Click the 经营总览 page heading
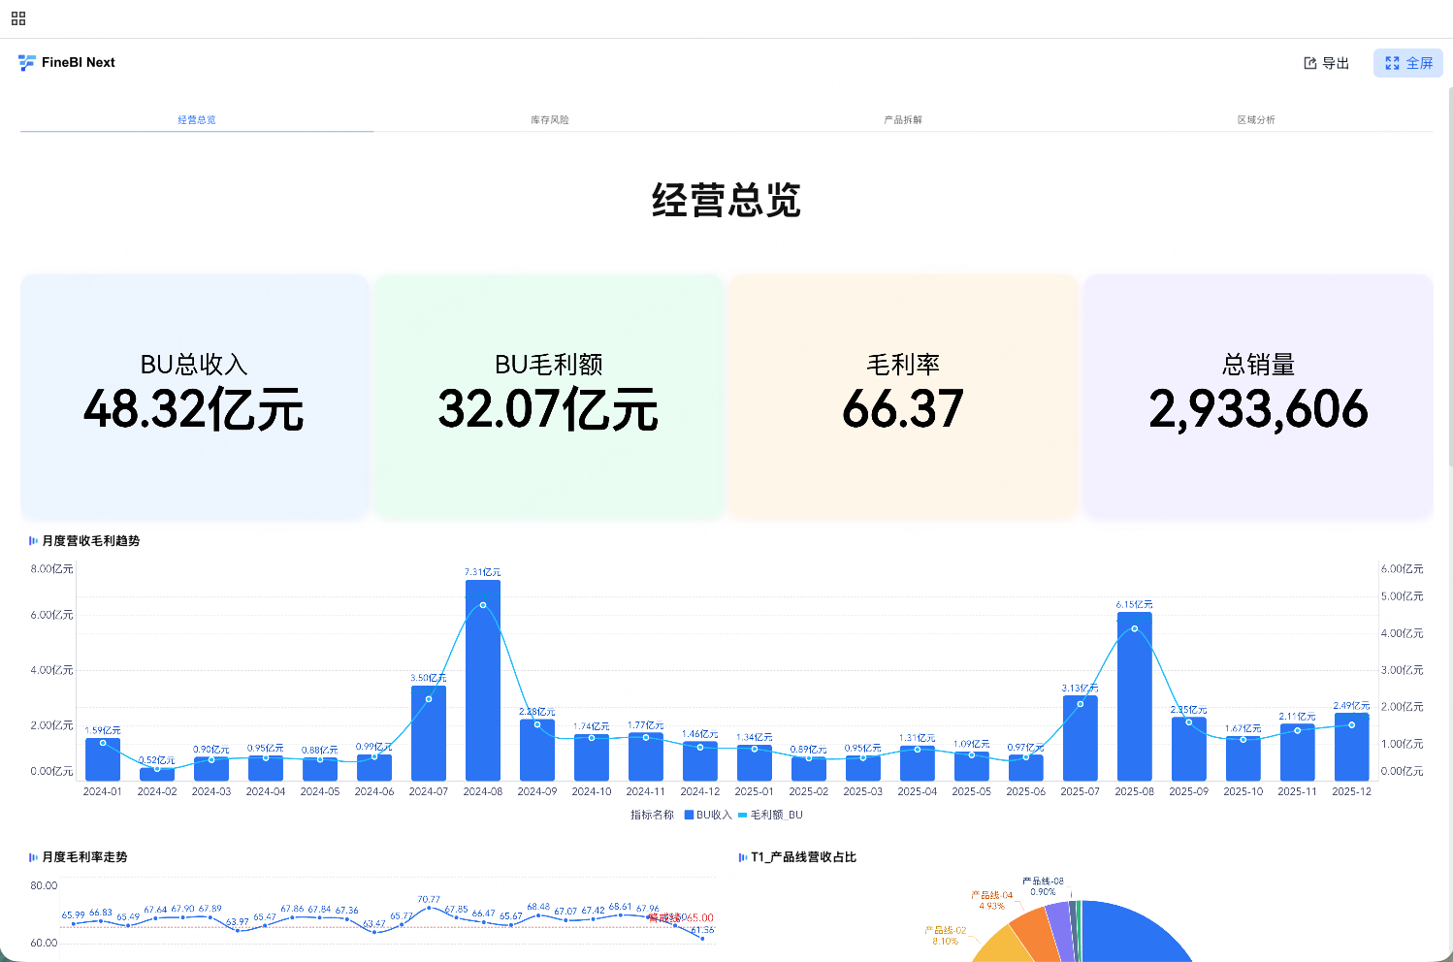This screenshot has width=1453, height=962. [726, 201]
